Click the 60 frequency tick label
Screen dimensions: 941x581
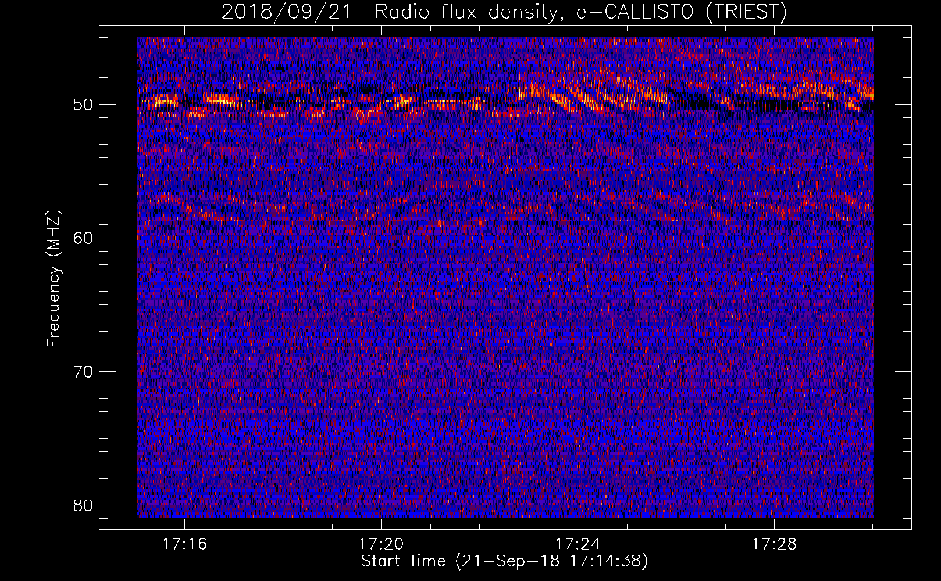tap(83, 238)
